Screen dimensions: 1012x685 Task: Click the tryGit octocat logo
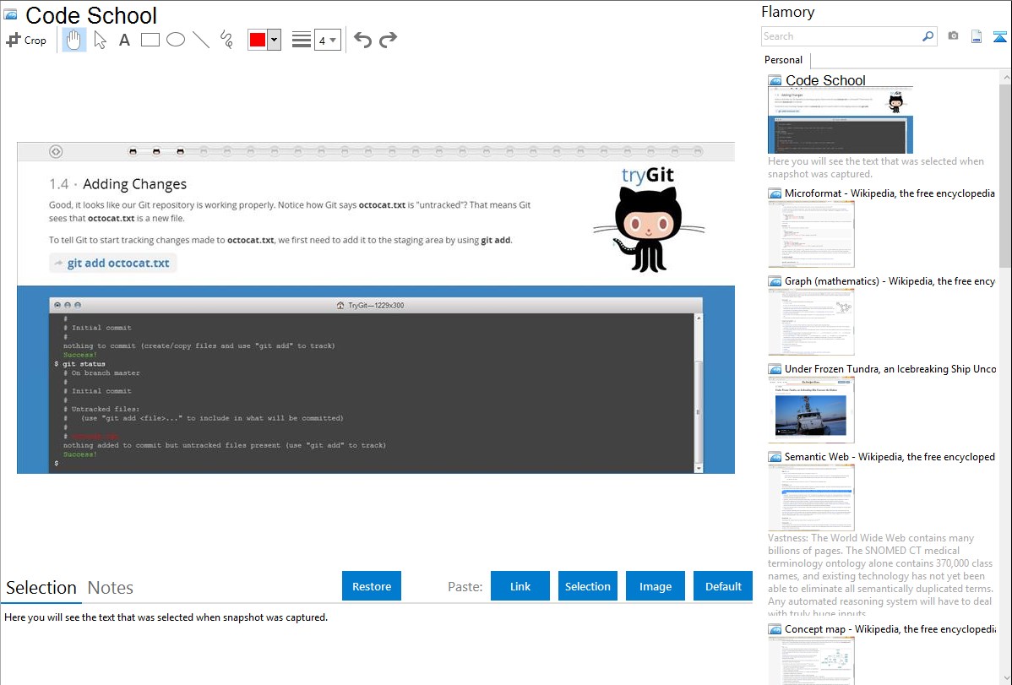(649, 220)
